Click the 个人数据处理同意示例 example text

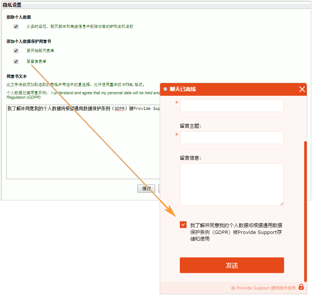[x=83, y=95]
